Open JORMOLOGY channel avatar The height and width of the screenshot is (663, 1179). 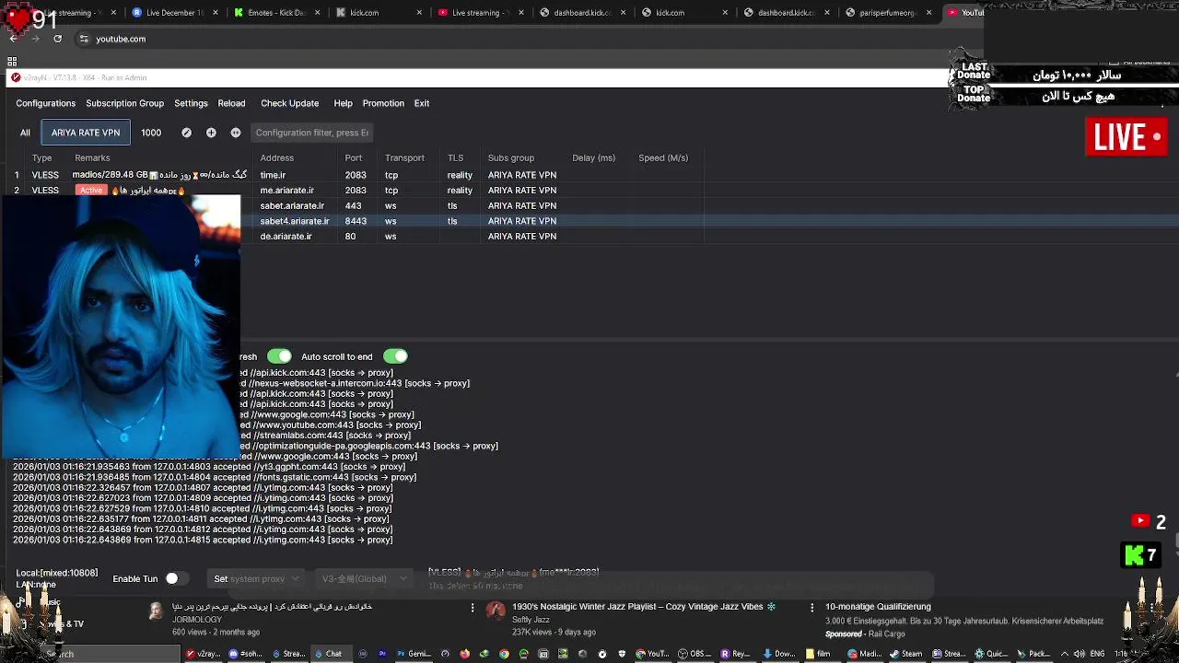coord(156,611)
